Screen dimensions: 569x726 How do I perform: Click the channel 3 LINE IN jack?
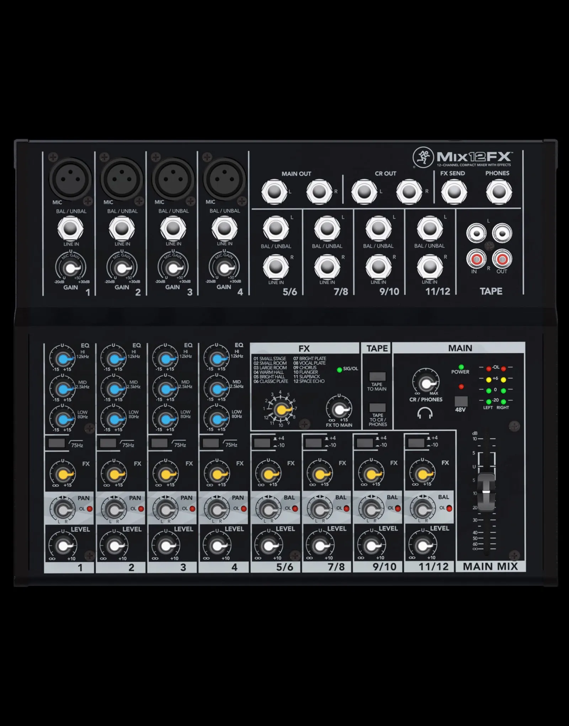coord(173,228)
